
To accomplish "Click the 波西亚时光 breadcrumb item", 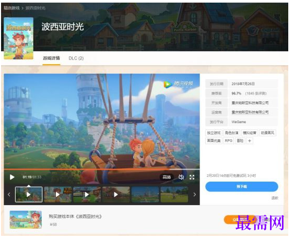I will [36, 8].
